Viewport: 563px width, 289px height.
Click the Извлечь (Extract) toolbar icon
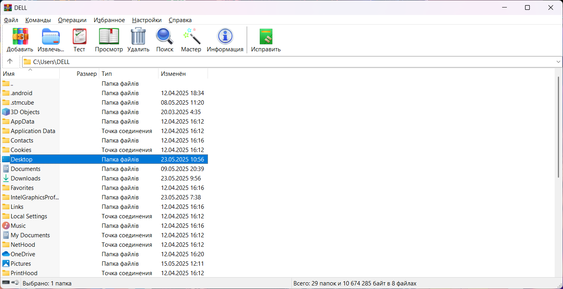(51, 36)
